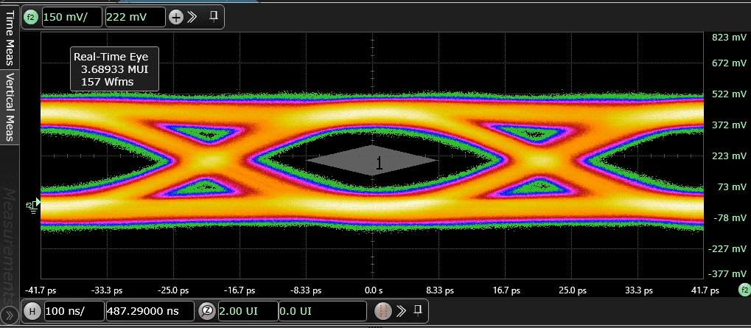
Task: Click the zoom Z icon in bottom toolbar
Action: (208, 311)
